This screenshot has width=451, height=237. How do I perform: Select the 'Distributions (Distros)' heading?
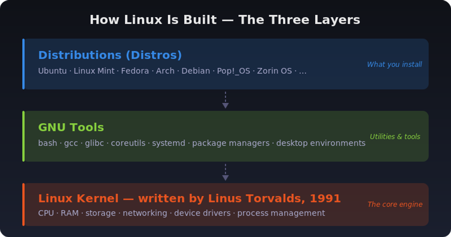point(110,55)
